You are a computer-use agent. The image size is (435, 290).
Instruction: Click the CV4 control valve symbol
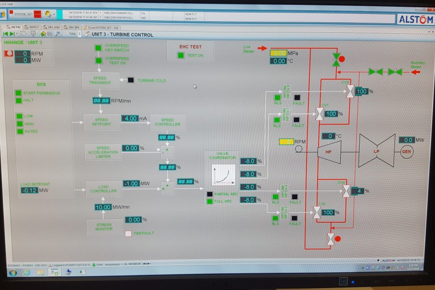(346, 191)
